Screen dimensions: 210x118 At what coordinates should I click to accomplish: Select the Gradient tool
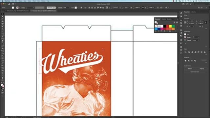[2, 61]
